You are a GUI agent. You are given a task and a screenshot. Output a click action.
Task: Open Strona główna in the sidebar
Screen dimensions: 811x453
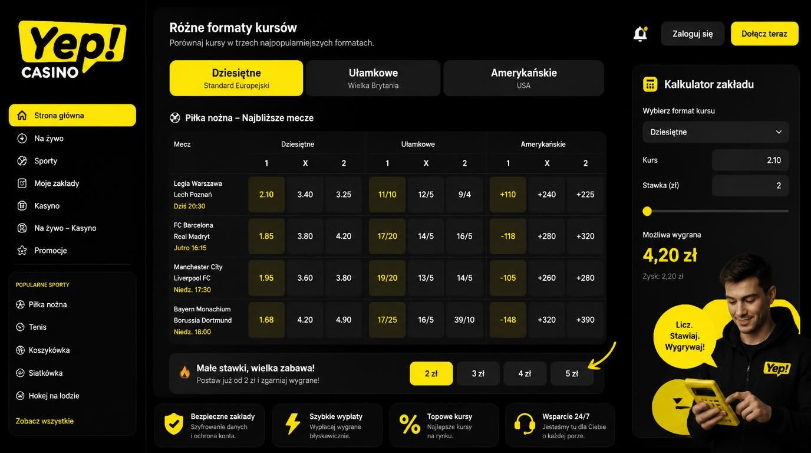[x=72, y=115]
